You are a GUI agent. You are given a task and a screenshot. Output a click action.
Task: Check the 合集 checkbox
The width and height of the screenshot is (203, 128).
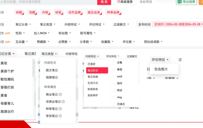pyautogui.click(x=114, y=63)
